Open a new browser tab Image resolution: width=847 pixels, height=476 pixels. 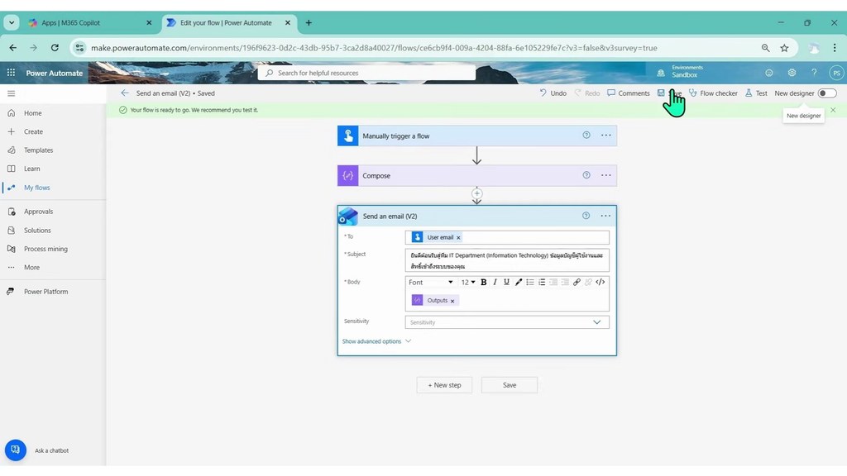(x=309, y=22)
